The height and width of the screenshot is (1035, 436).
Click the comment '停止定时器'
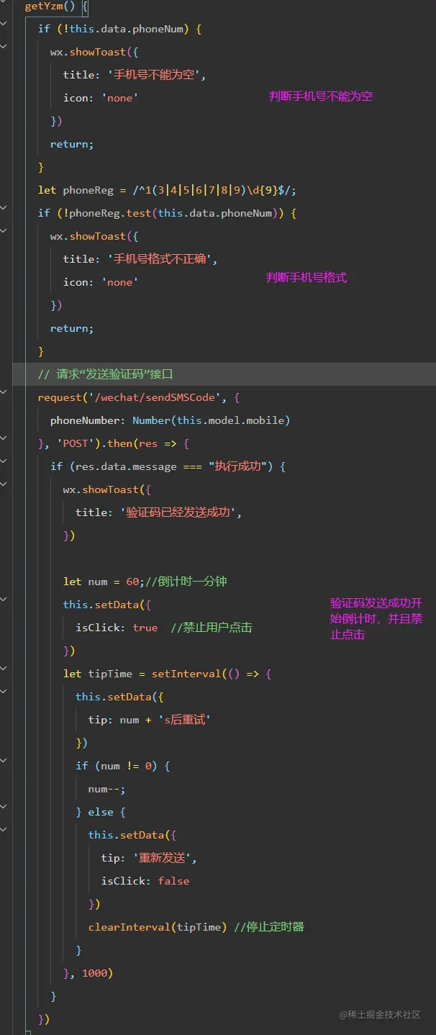click(x=269, y=927)
